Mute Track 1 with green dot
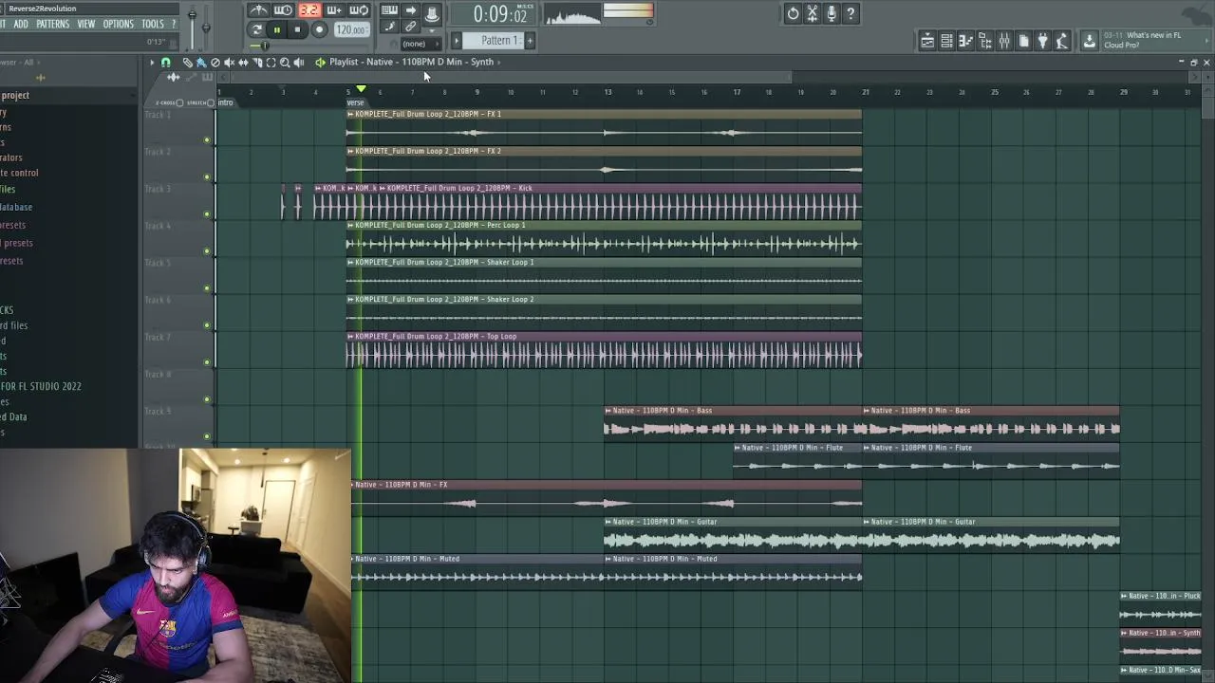 point(207,140)
